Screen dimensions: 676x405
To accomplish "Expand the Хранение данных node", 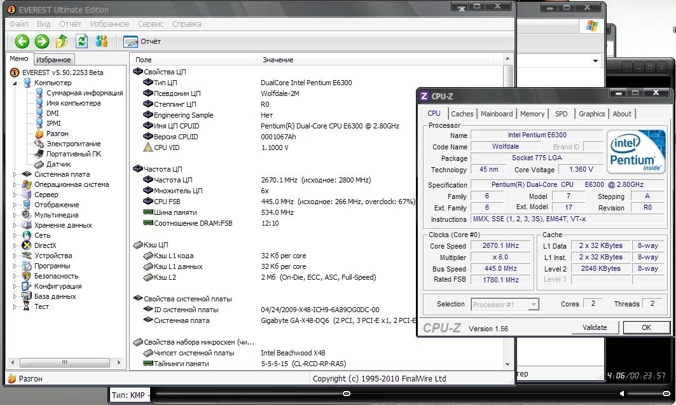I will coord(15,225).
